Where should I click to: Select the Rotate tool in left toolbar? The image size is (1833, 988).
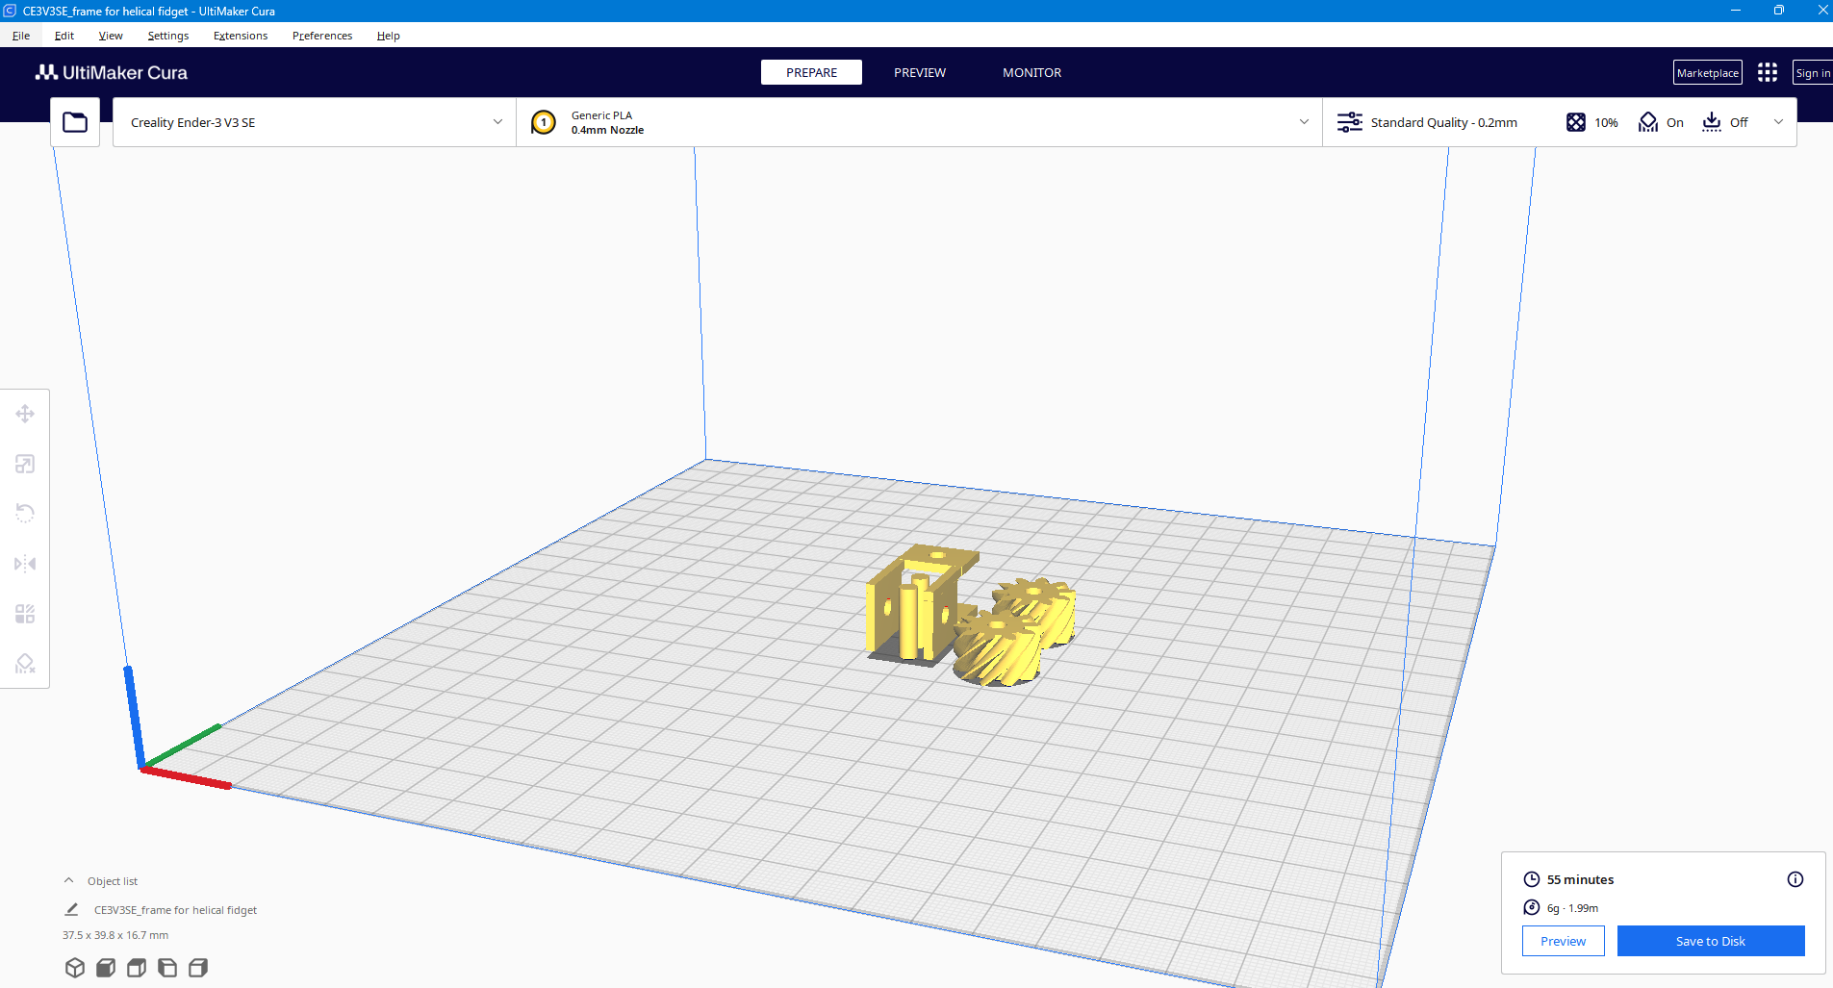[25, 514]
